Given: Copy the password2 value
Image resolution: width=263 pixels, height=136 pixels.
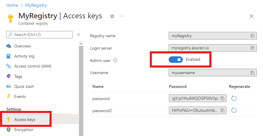Looking at the screenshot, I should click(223, 110).
